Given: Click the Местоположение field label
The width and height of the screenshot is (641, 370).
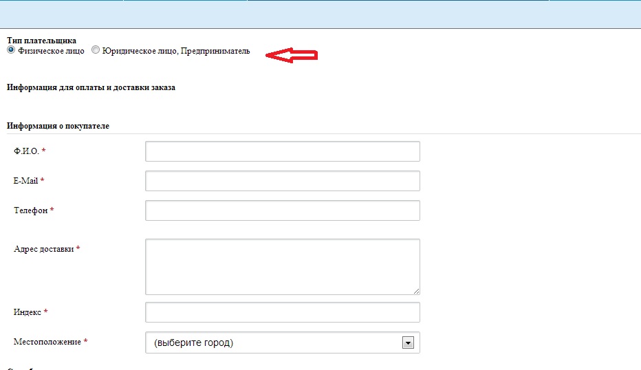Looking at the screenshot, I should tap(47, 342).
